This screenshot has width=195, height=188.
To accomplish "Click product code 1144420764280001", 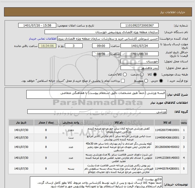I will click(x=167, y=169).
